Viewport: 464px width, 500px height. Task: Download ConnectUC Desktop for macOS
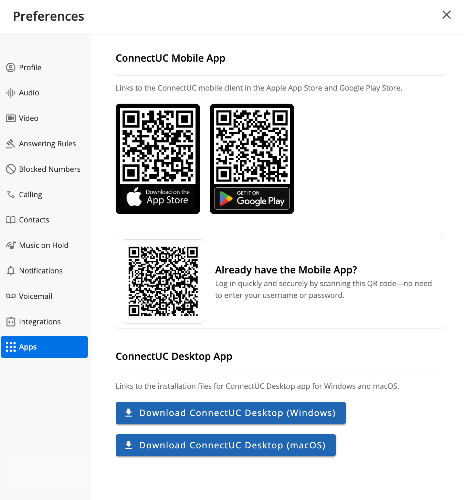point(226,445)
